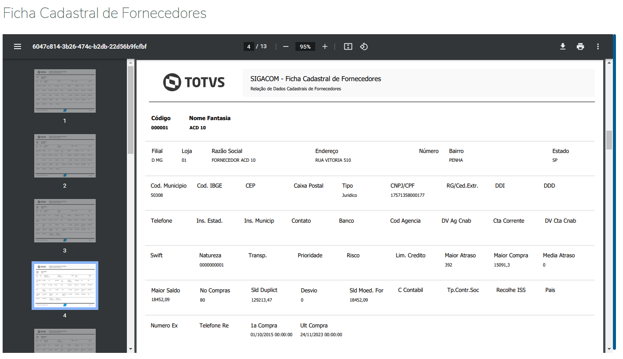Screen dimensions: 623x359
Task: Click the fit to page icon
Action: pyautogui.click(x=348, y=46)
